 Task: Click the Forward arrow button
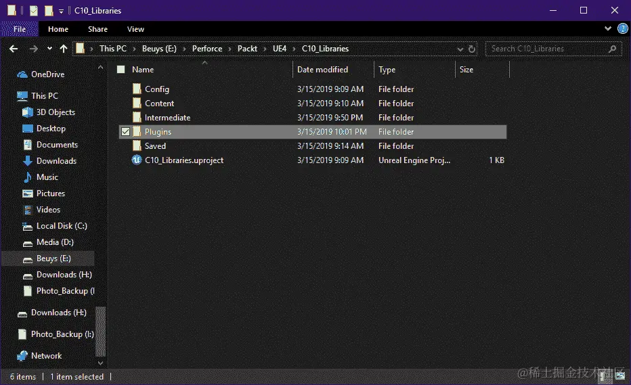[x=33, y=49]
